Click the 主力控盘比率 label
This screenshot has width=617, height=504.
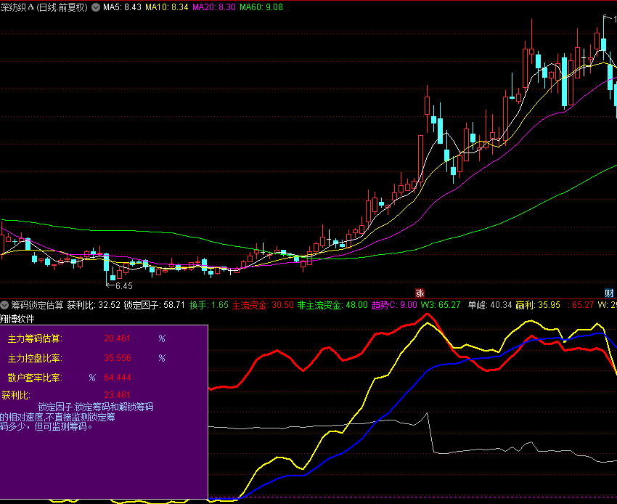point(35,358)
